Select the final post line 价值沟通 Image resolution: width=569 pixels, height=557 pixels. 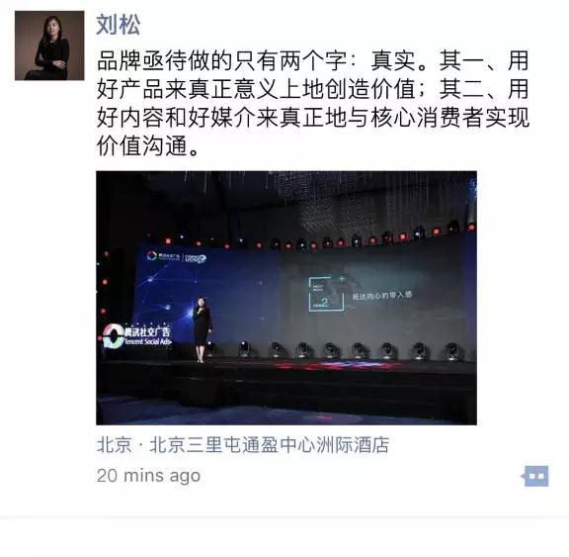click(148, 145)
